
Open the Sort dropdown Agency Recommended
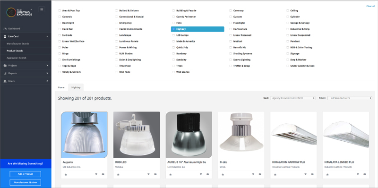pos(292,98)
